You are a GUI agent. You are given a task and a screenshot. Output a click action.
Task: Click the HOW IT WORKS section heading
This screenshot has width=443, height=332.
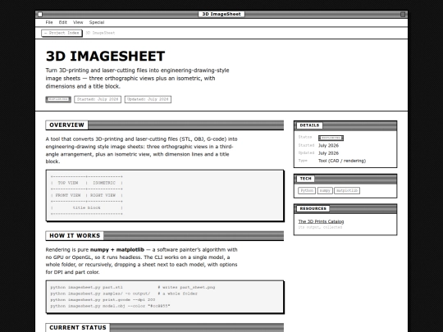[x=75, y=236]
